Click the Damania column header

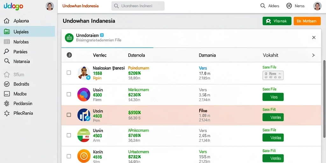tap(207, 55)
